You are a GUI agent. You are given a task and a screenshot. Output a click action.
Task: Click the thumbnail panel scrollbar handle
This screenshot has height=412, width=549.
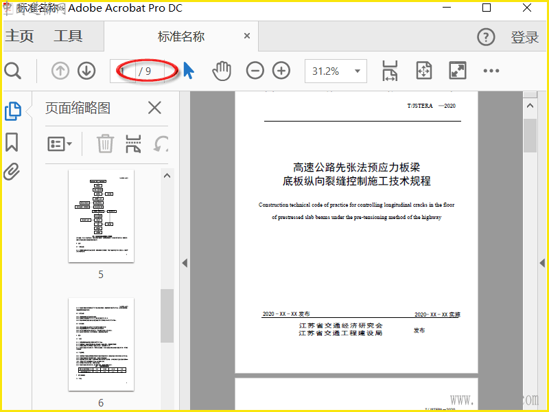coord(167,316)
